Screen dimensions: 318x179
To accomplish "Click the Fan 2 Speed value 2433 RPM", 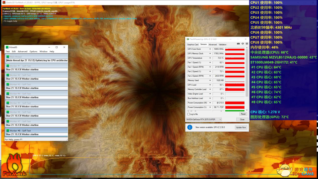I will (218, 76).
